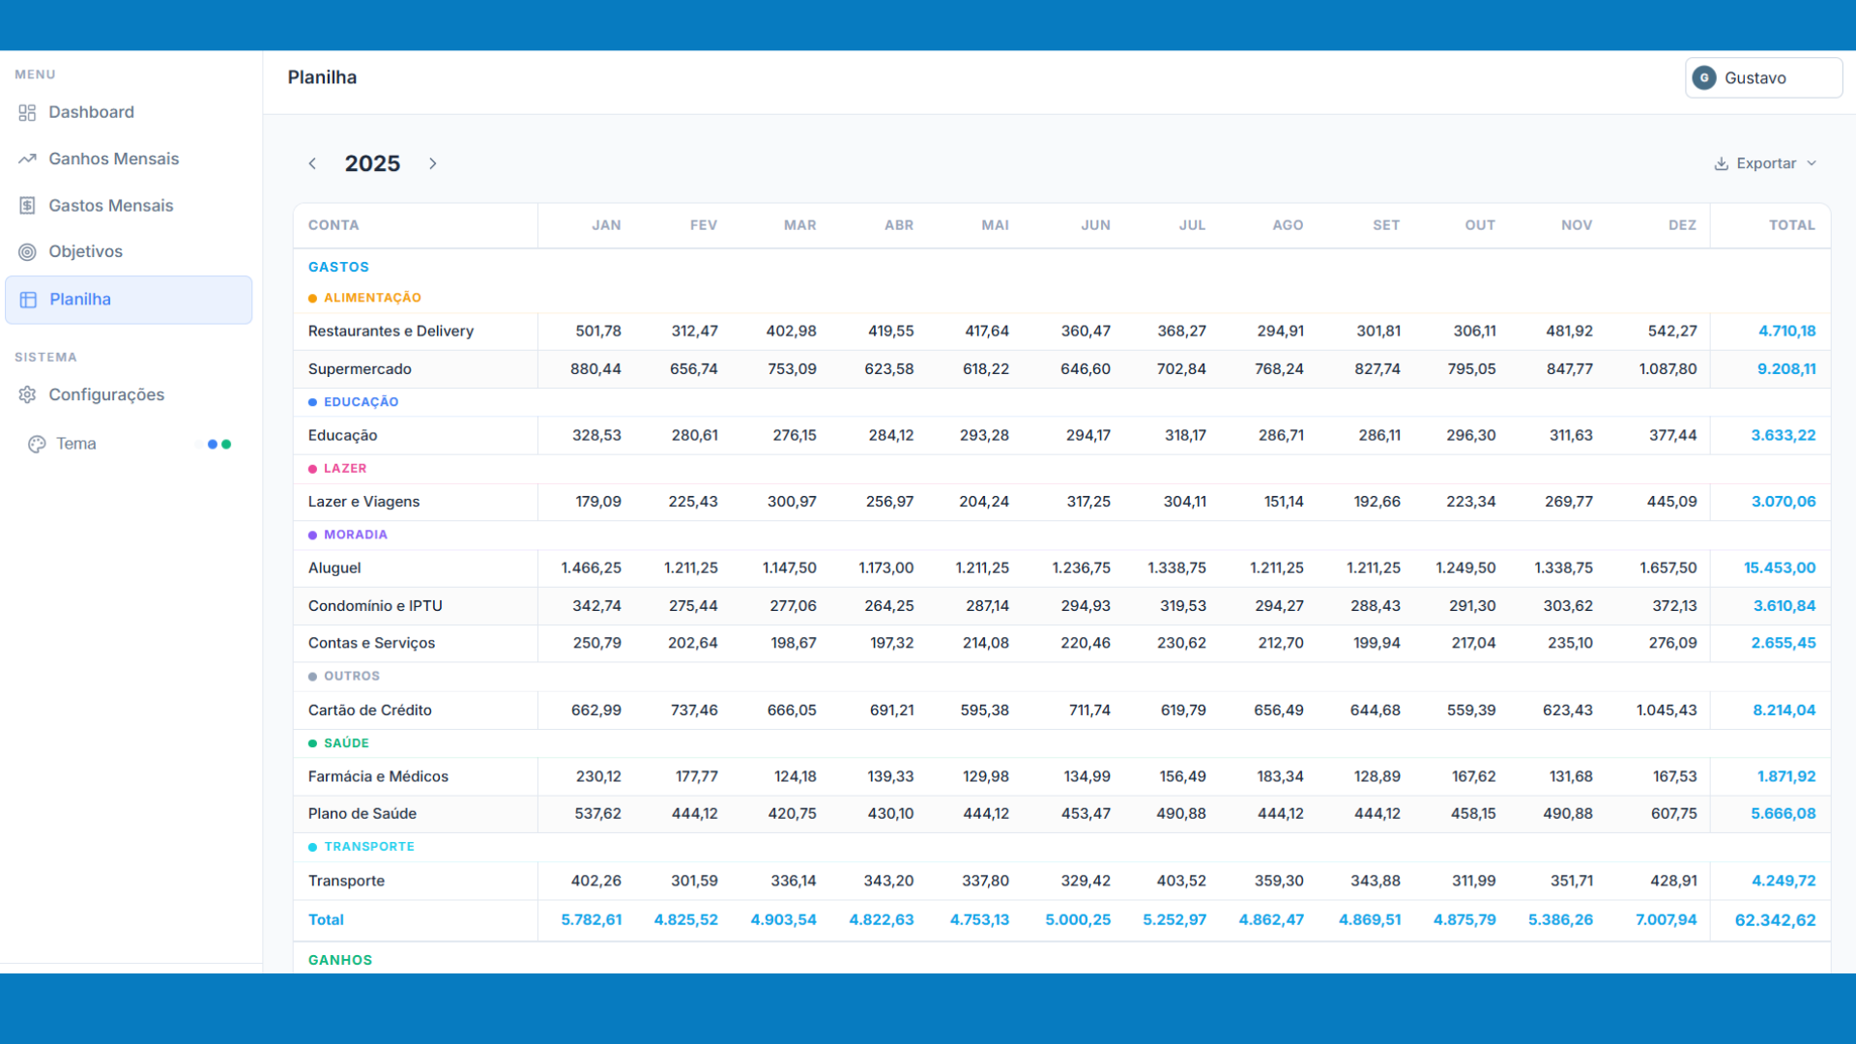
Task: Select the green theme color dot
Action: pos(226,445)
